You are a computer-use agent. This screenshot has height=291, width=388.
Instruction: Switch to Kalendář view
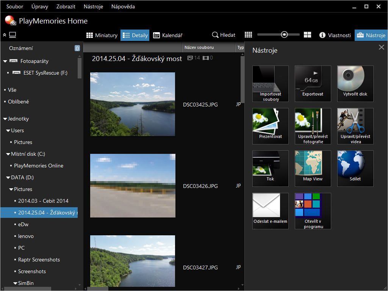point(168,35)
